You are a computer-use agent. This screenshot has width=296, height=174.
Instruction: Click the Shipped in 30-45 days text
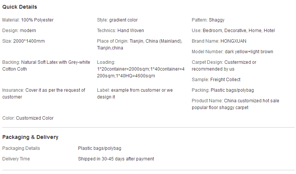(116, 159)
